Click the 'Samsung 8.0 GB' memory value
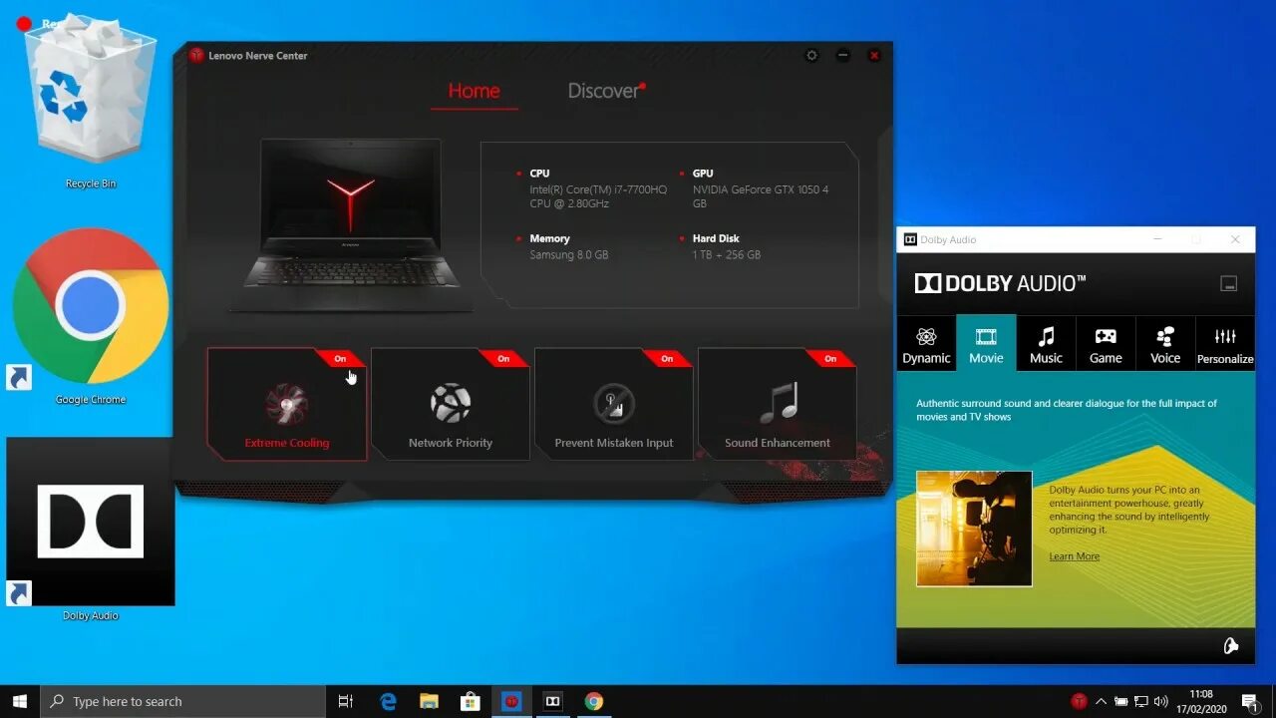This screenshot has width=1276, height=718. point(569,255)
